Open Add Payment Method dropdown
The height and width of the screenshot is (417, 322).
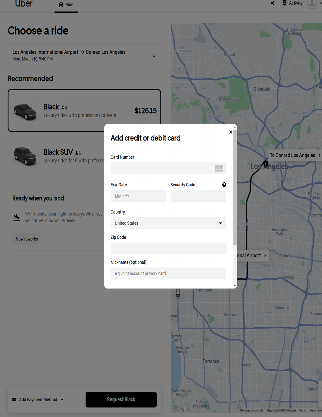[38, 400]
